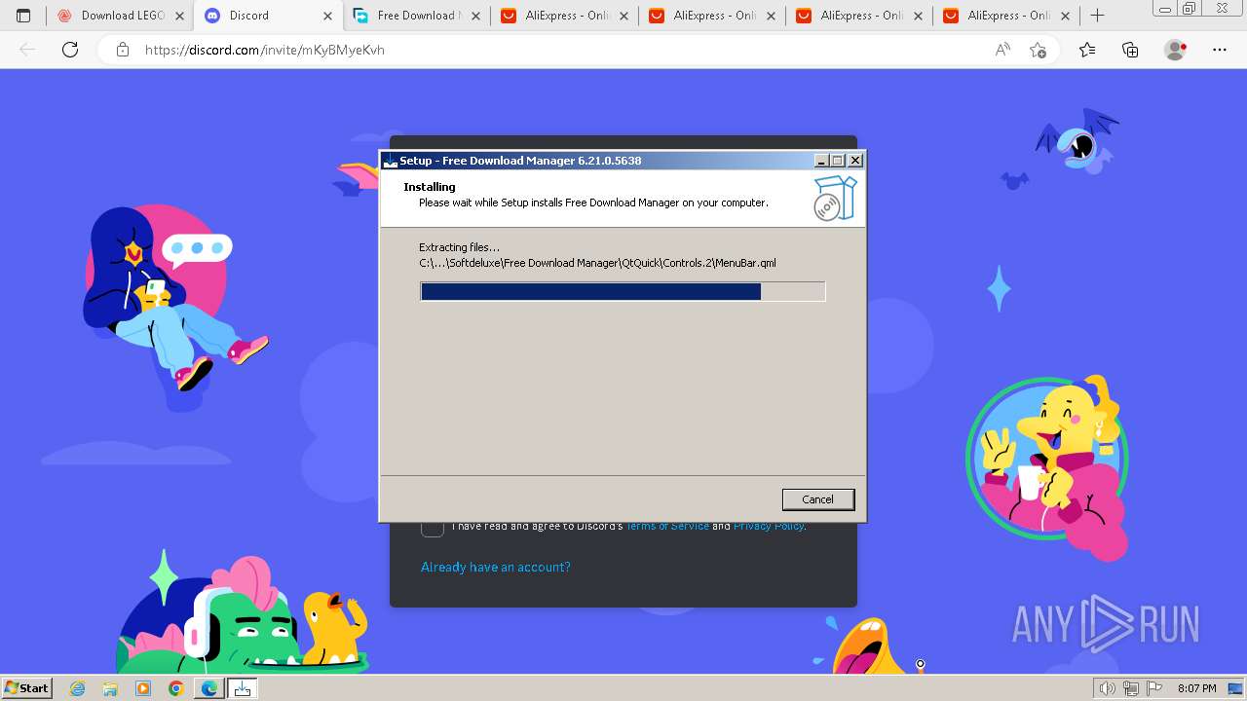Open the Windows Start menu
Image resolution: width=1247 pixels, height=701 pixels.
[26, 688]
